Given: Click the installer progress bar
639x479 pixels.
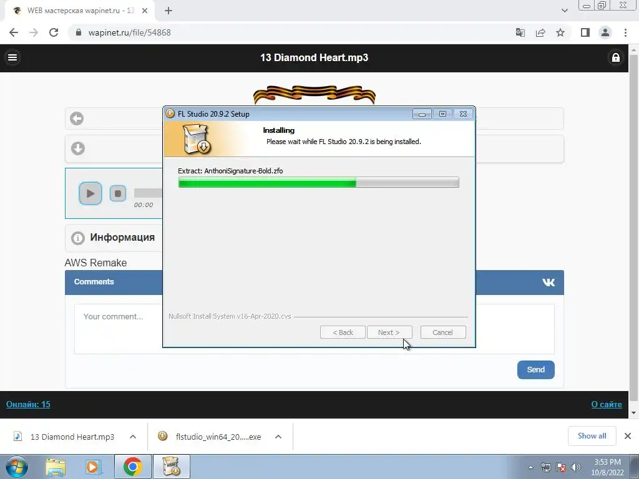Looking at the screenshot, I should [x=319, y=183].
